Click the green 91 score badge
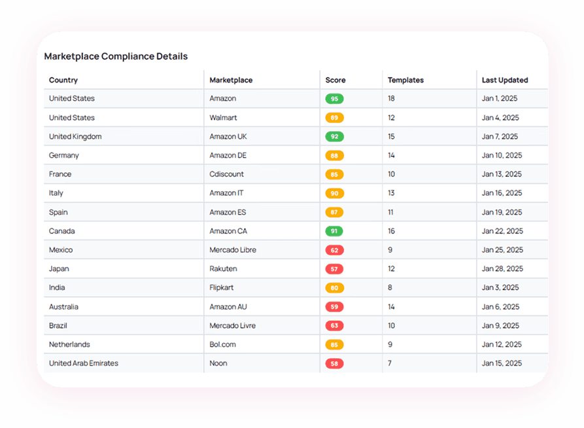584x428 pixels. [334, 231]
